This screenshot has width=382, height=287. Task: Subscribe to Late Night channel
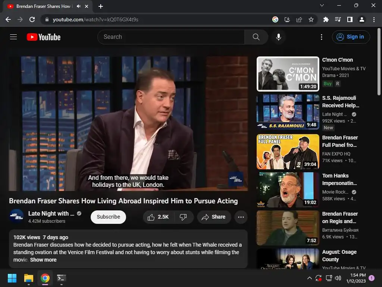108,217
